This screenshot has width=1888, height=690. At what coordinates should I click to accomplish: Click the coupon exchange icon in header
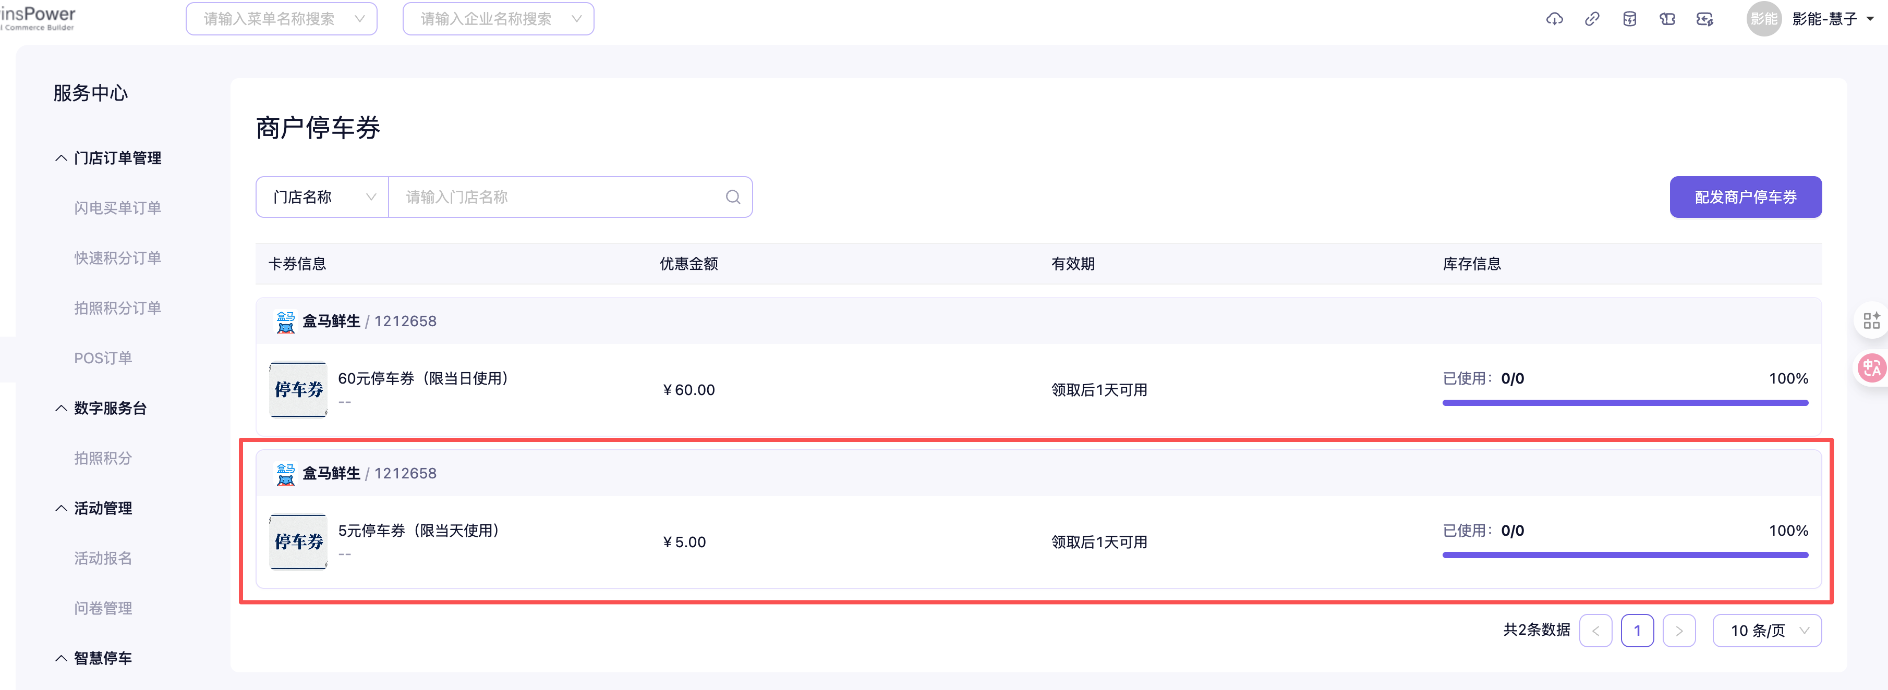tap(1705, 19)
